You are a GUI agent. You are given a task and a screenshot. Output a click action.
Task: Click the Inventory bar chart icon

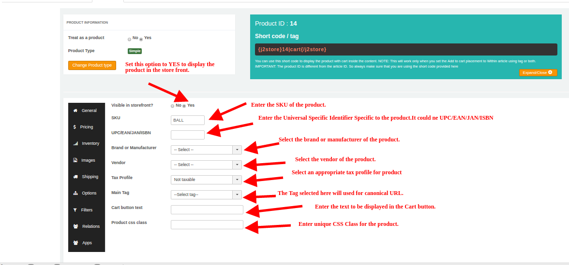pos(75,143)
